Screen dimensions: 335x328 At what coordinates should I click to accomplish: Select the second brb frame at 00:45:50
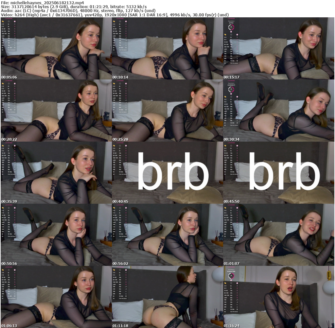click(x=279, y=172)
